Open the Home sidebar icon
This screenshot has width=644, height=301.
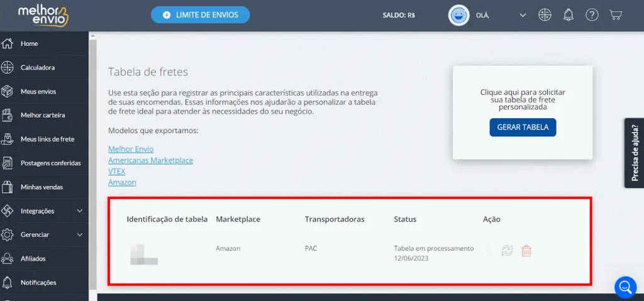tap(8, 43)
